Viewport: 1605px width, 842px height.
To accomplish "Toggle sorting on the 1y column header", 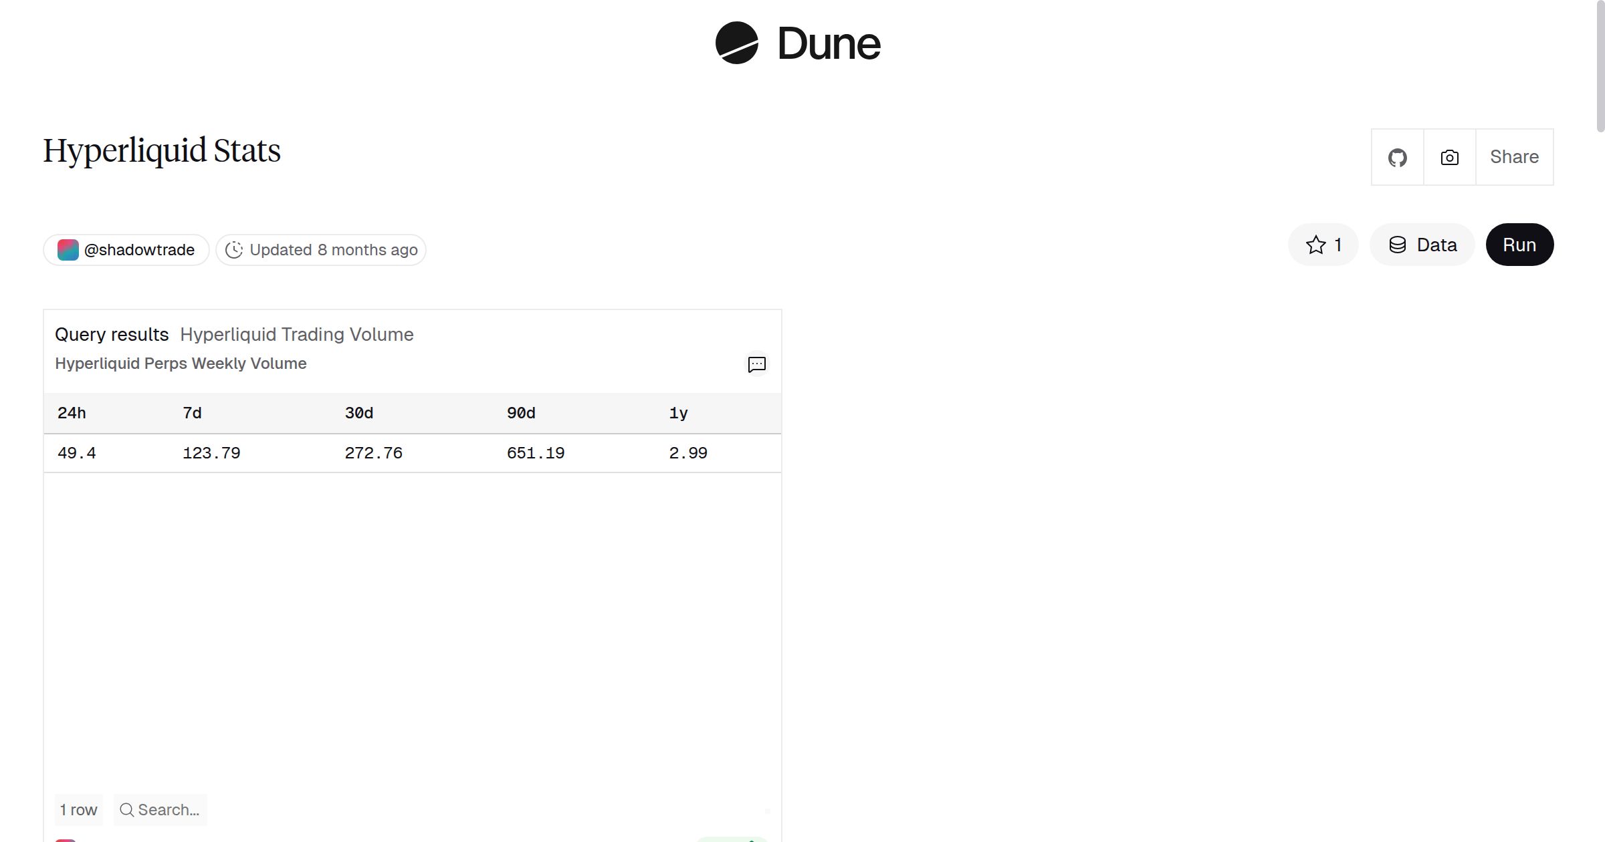I will pos(679,412).
